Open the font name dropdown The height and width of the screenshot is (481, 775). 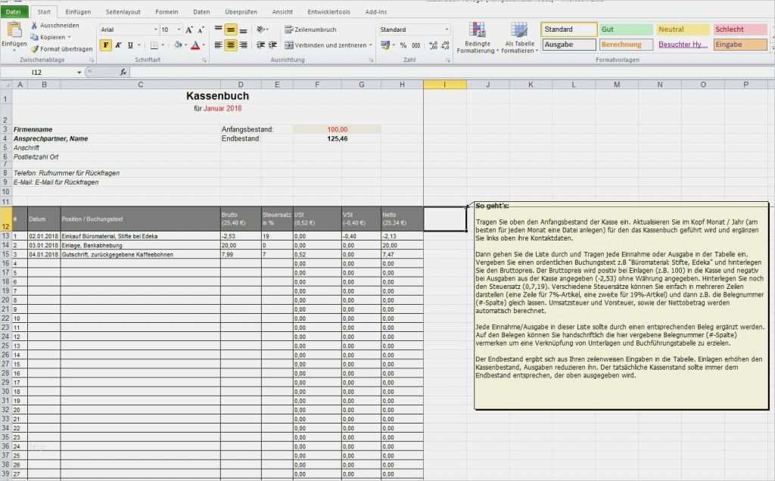[x=154, y=28]
